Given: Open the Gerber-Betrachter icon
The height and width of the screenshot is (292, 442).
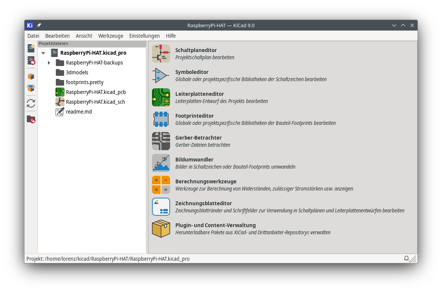Looking at the screenshot, I should pyautogui.click(x=161, y=141).
